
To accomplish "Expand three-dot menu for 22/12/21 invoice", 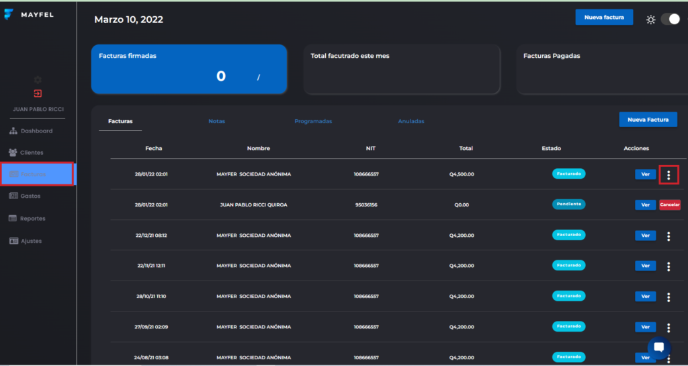I will [669, 236].
